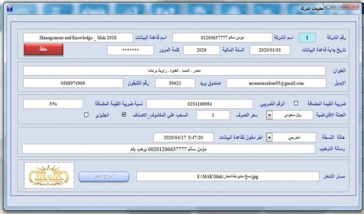364x214 pixels.
Task: Click the M&K logo thumbnail
Action: [x=49, y=175]
